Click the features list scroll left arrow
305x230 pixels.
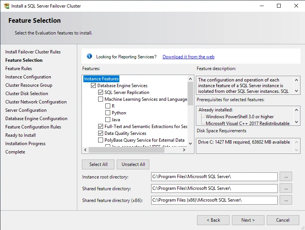coord(85,150)
